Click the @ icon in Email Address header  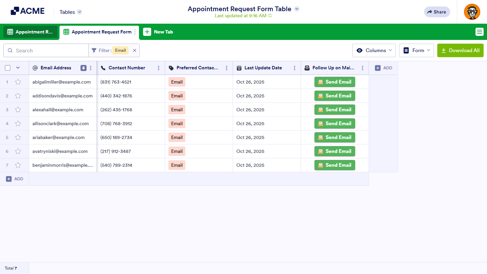coord(35,68)
